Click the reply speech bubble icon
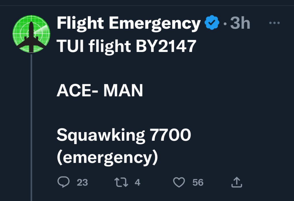Image resolution: width=294 pixels, height=201 pixels. pyautogui.click(x=64, y=182)
